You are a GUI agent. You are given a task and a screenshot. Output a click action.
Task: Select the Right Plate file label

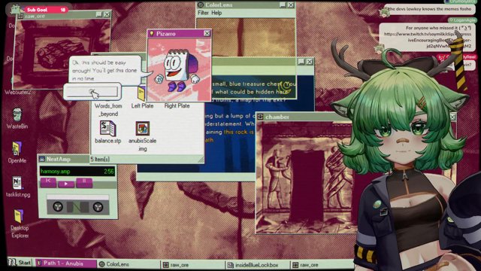177,105
